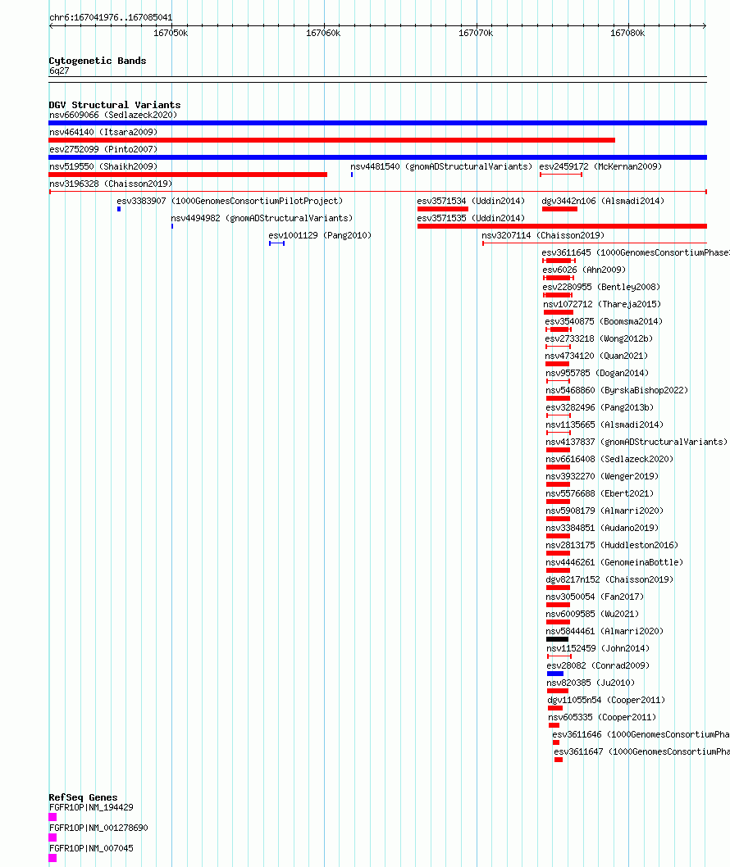The image size is (730, 867).
Task: Open esv2733218 (Wong2012b) label
Action: coord(599,338)
